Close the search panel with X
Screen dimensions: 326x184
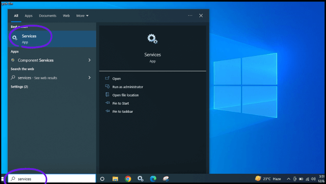coord(201,15)
